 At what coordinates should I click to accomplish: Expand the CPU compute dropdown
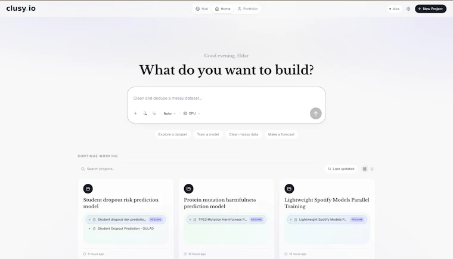[191, 113]
